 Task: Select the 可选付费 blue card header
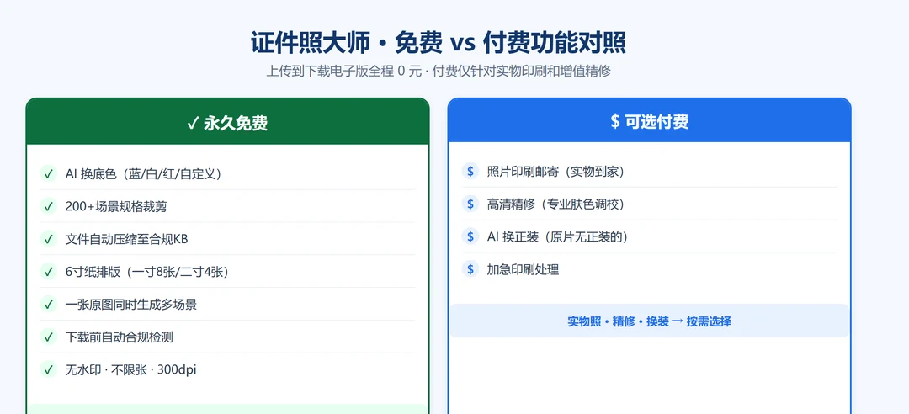tap(649, 120)
